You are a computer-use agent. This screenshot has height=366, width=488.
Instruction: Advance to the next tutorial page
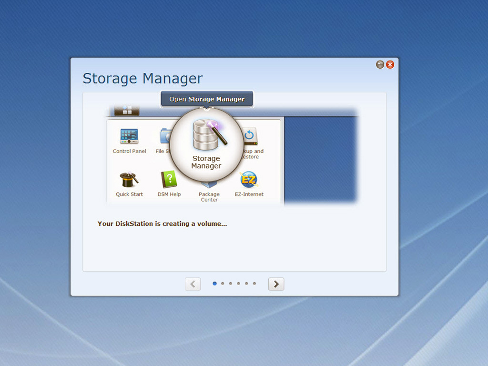click(276, 284)
